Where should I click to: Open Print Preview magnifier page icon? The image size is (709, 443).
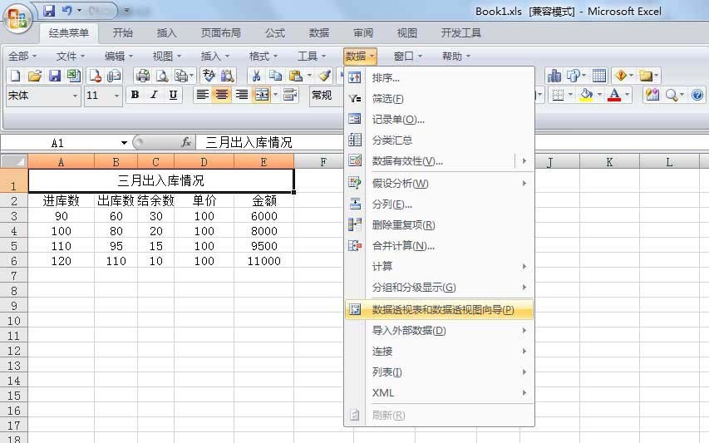coord(162,76)
